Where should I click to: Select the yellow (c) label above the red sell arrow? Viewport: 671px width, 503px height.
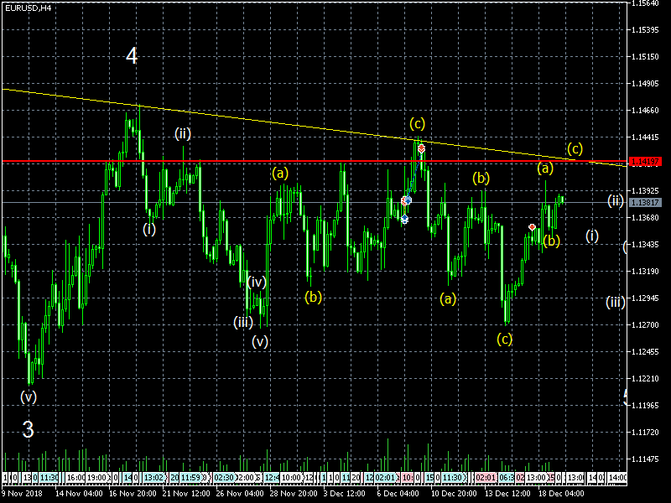click(417, 123)
